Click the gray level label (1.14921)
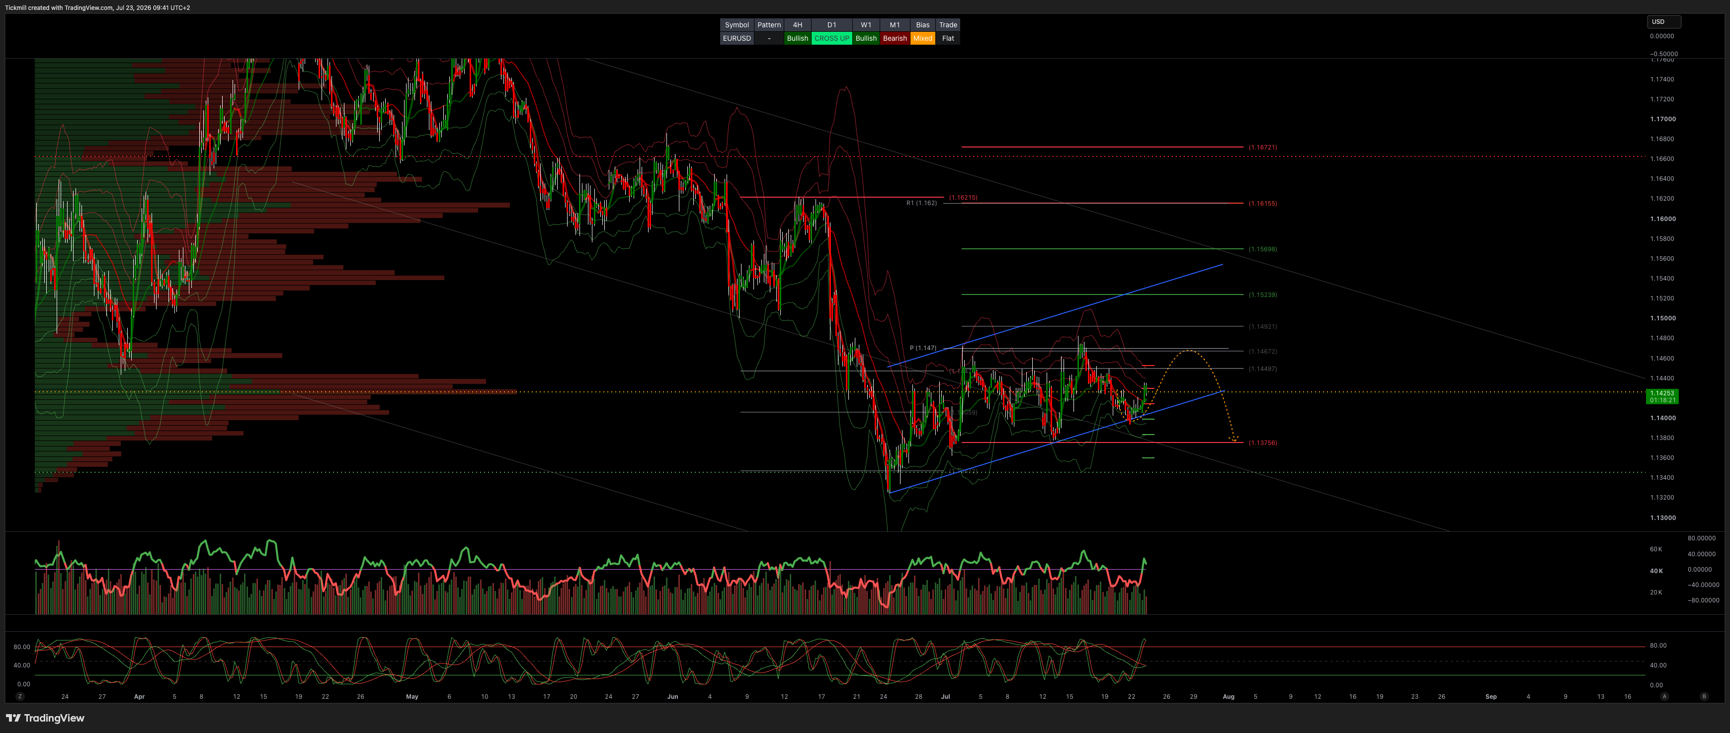The height and width of the screenshot is (733, 1730). (x=1262, y=327)
